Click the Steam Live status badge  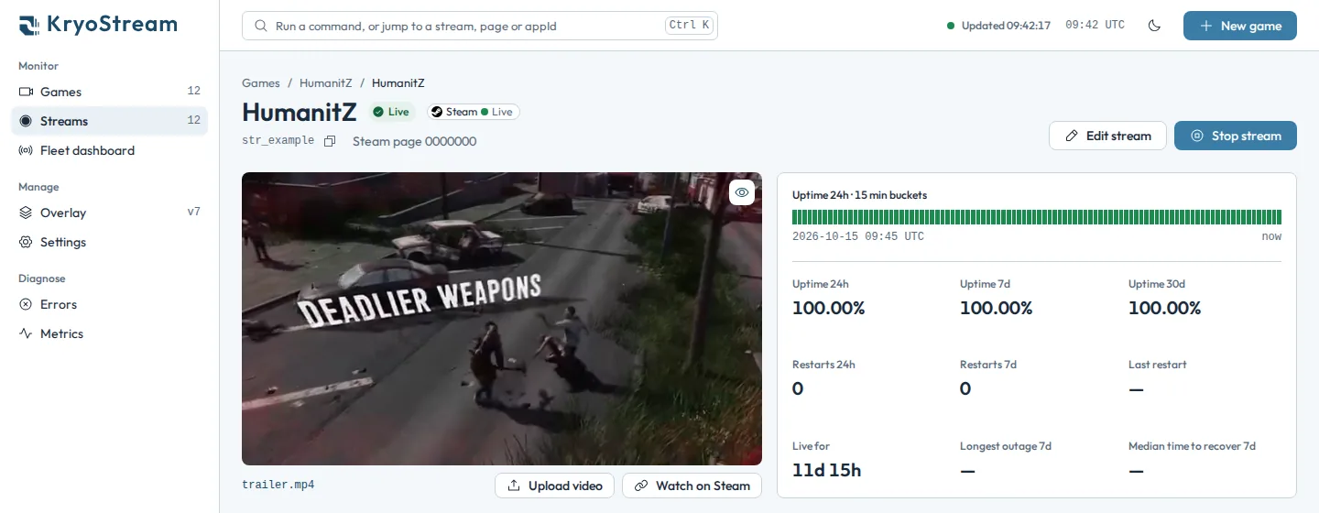[x=474, y=112]
